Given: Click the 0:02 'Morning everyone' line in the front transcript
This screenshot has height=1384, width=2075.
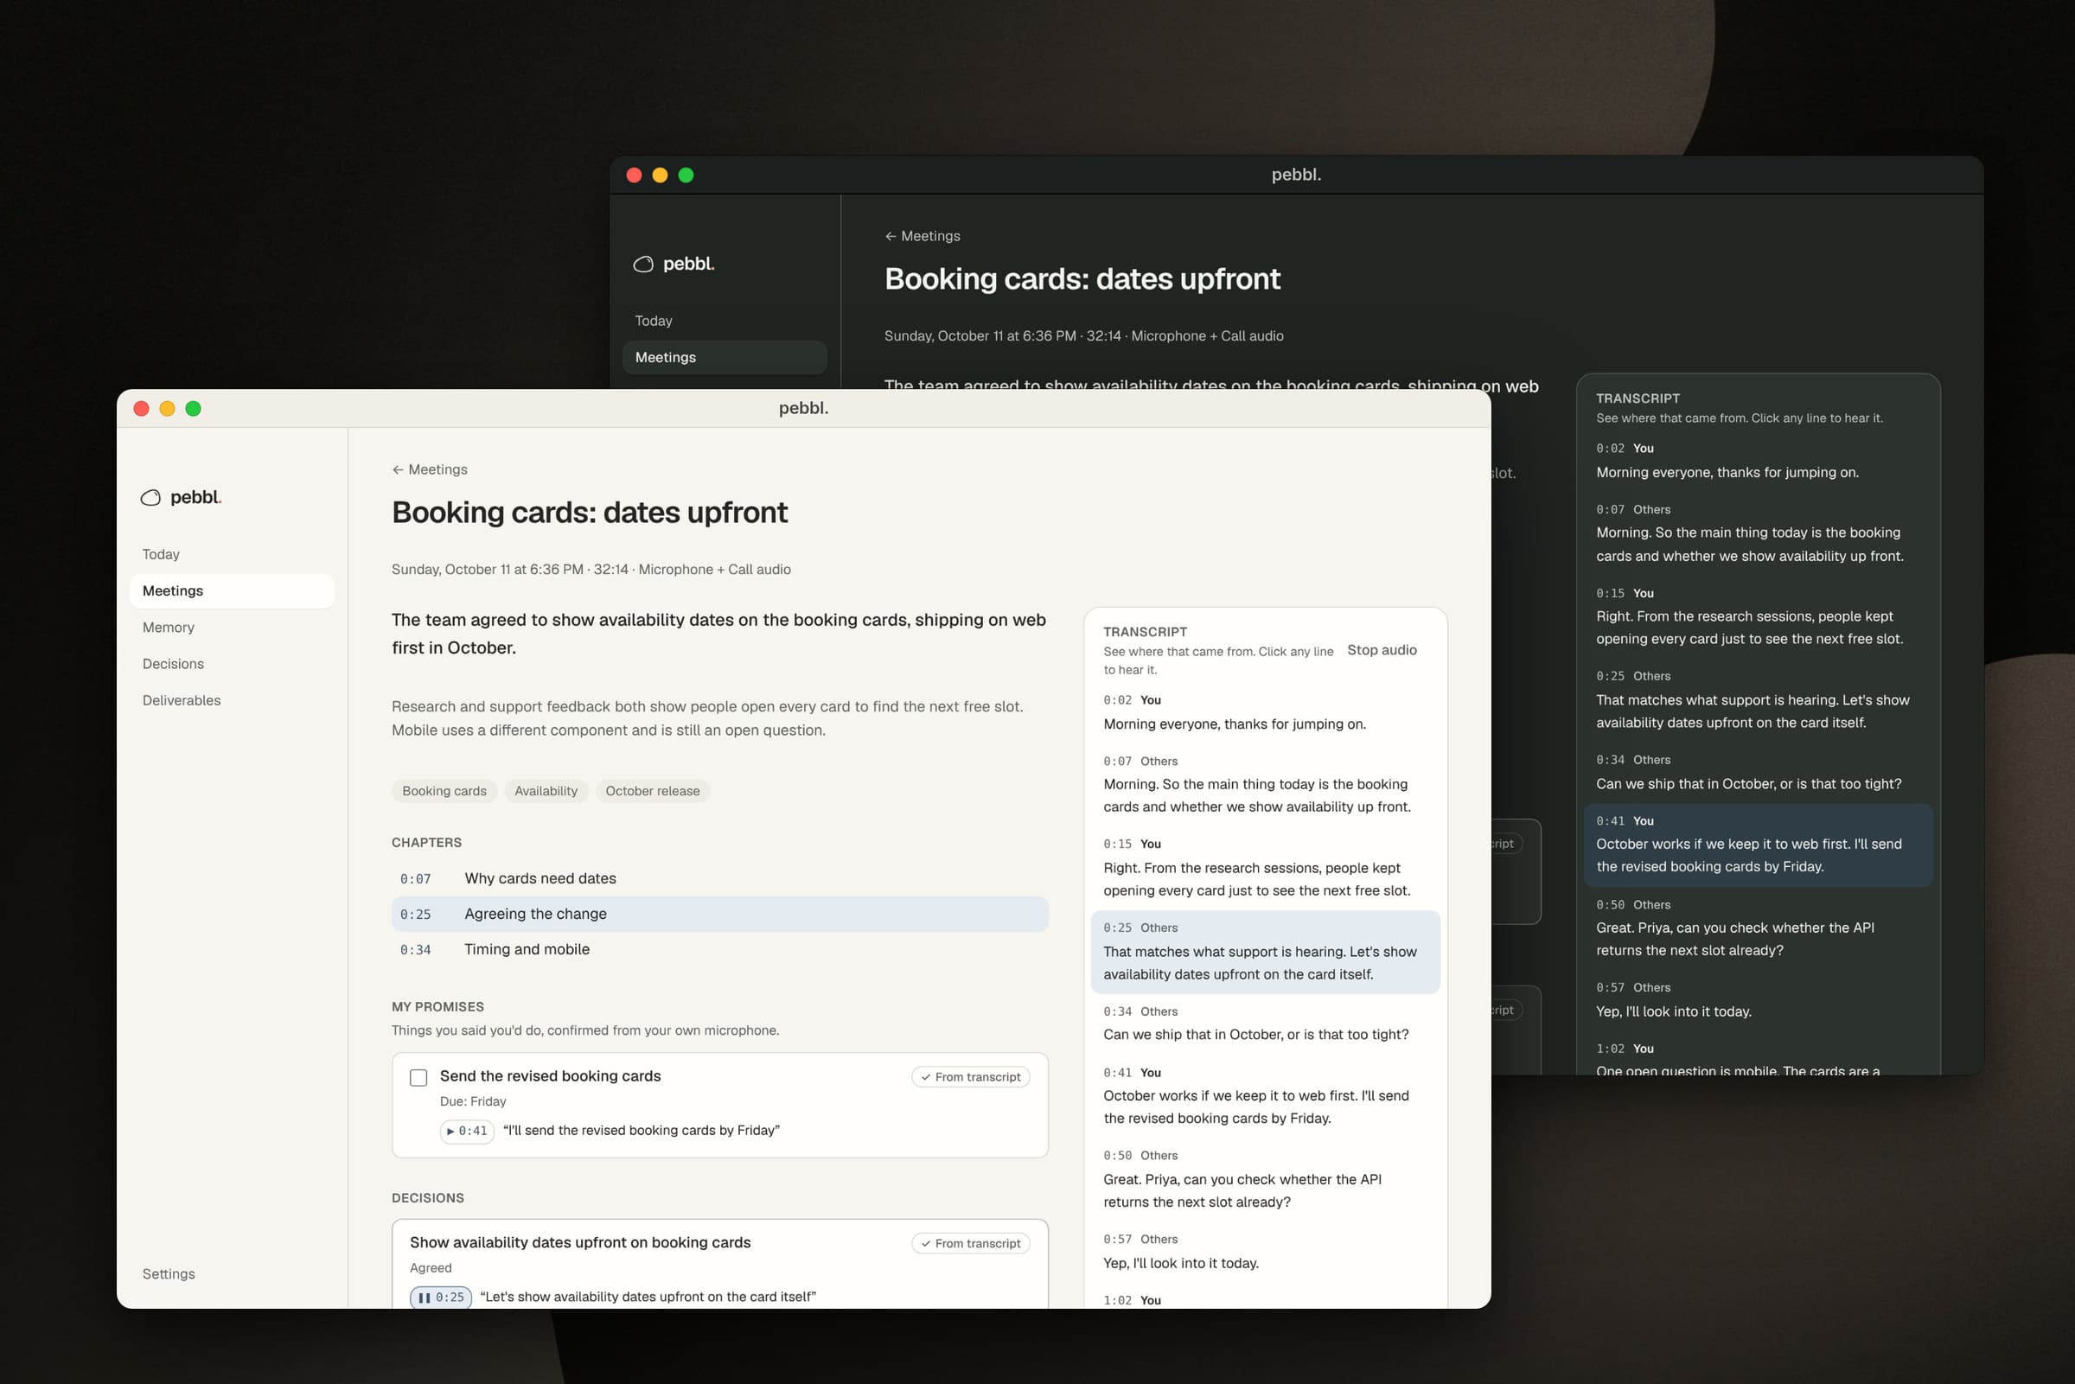Looking at the screenshot, I should [x=1265, y=712].
